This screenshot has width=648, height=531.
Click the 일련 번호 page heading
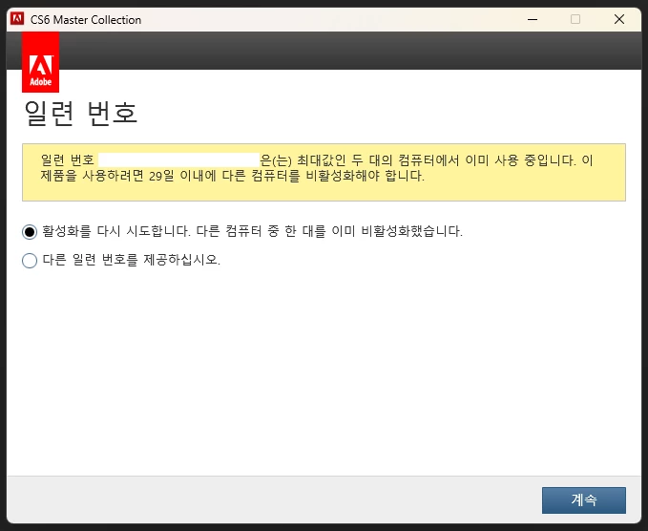[x=80, y=113]
